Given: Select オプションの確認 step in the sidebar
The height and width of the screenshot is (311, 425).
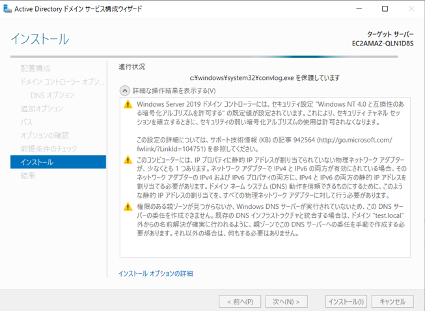Looking at the screenshot, I should pos(45,135).
